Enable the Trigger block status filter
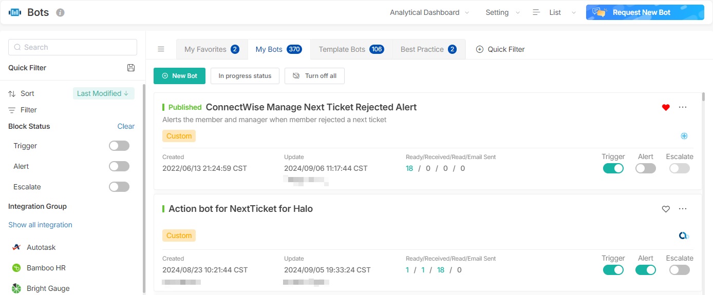713x295 pixels. pyautogui.click(x=119, y=146)
